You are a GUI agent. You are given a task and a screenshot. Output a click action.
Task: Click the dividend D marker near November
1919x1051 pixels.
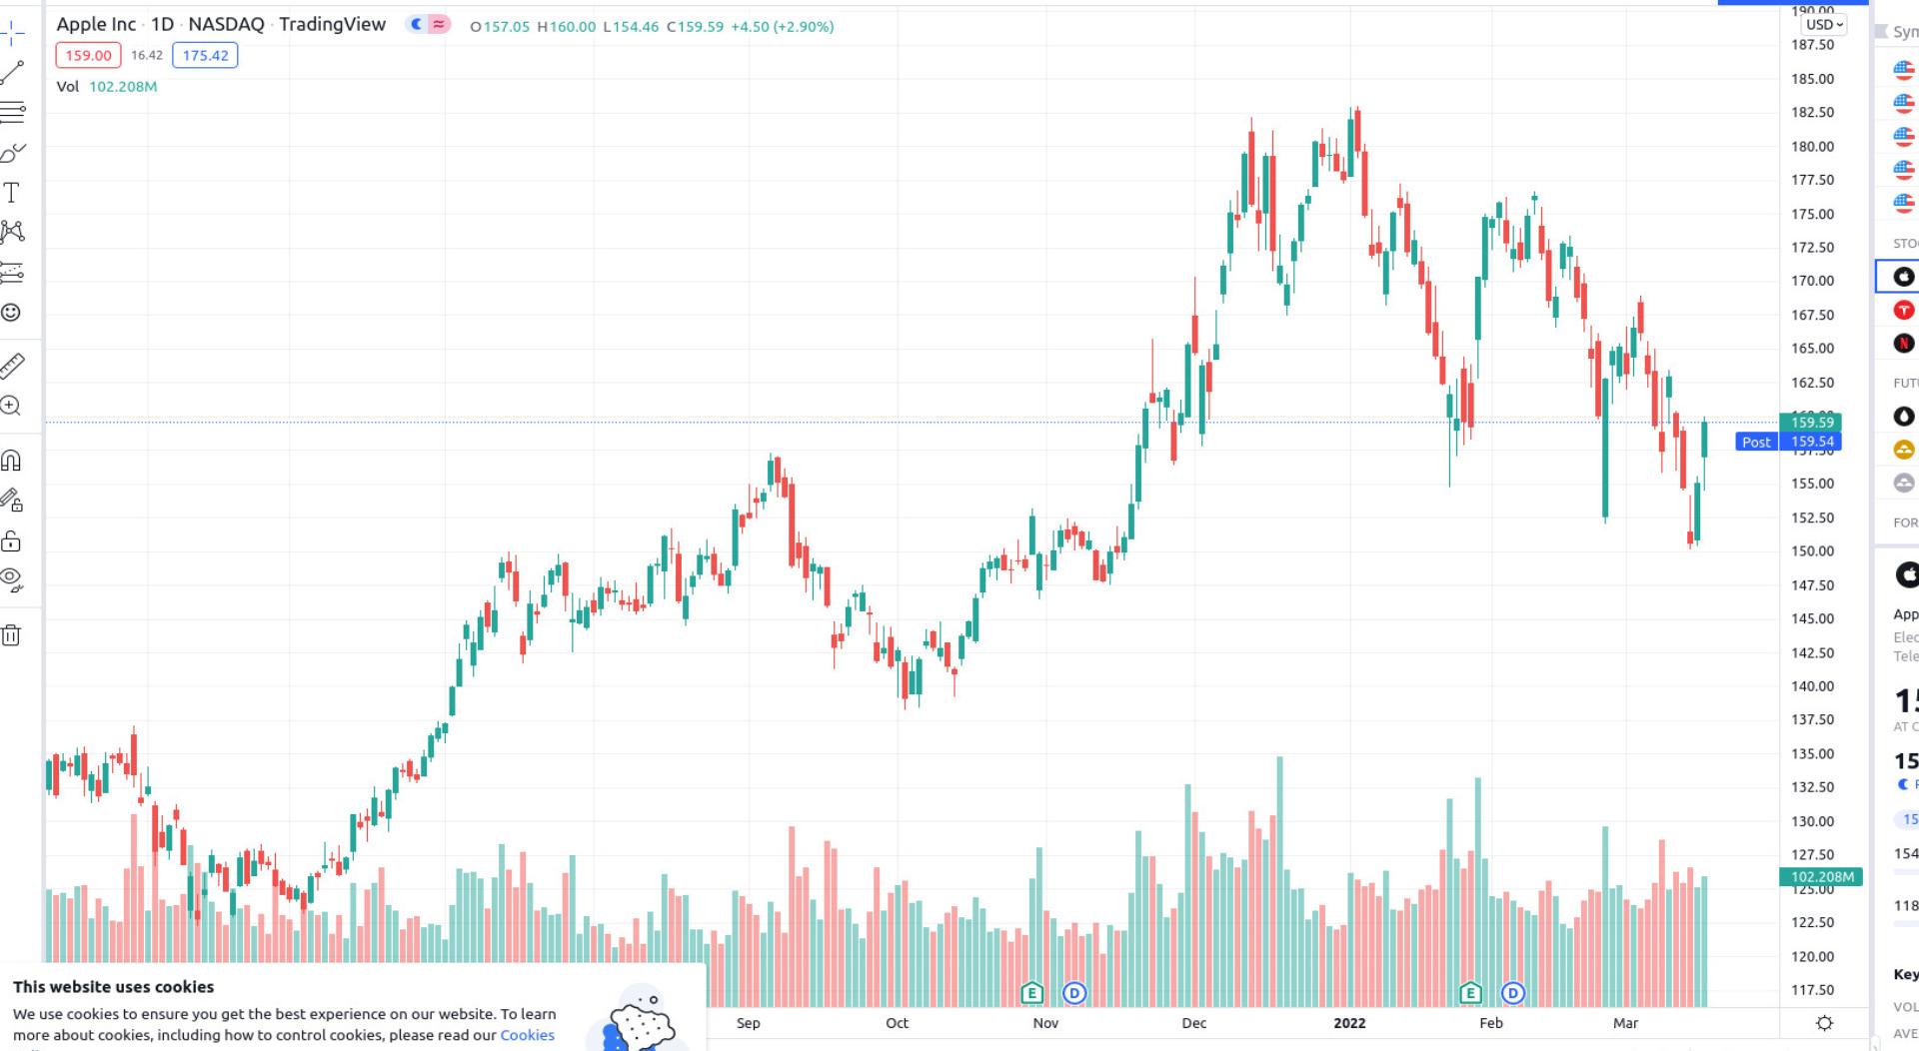click(1074, 993)
